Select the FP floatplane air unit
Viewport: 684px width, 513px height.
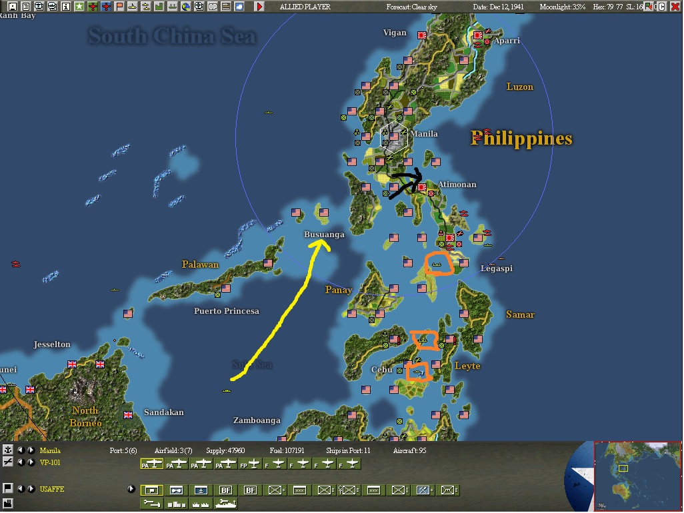click(251, 464)
